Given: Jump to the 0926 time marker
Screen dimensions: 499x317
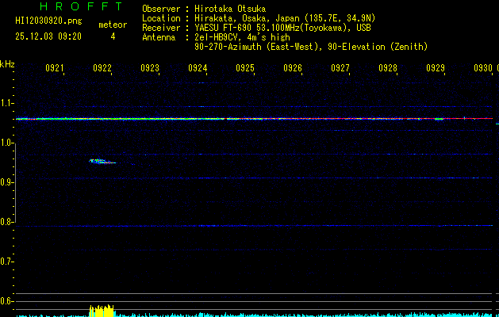Looking at the screenshot, I should click(293, 69).
